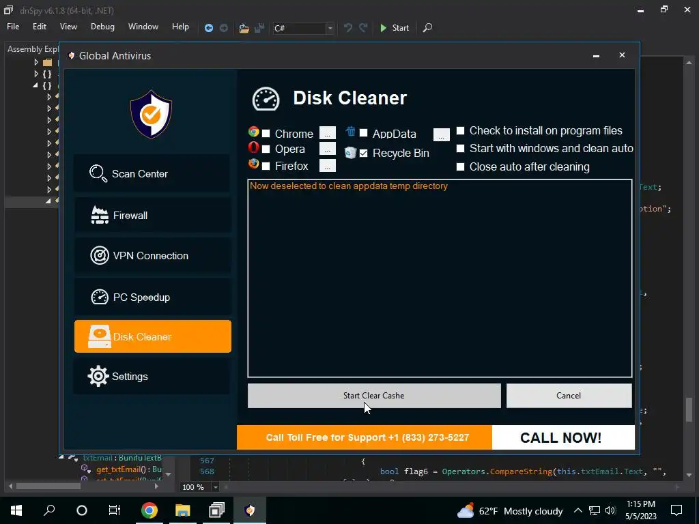This screenshot has height=524, width=699.
Task: Open the Window menu in dnSpy
Action: (143, 27)
